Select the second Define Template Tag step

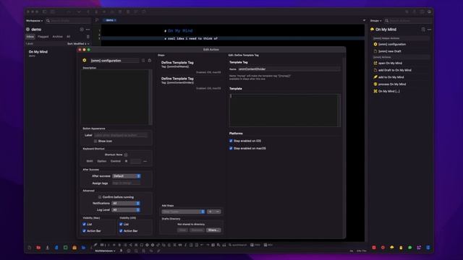tap(191, 83)
